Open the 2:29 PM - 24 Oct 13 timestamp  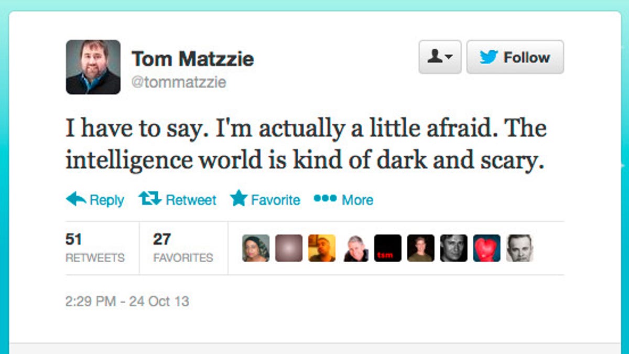(127, 302)
